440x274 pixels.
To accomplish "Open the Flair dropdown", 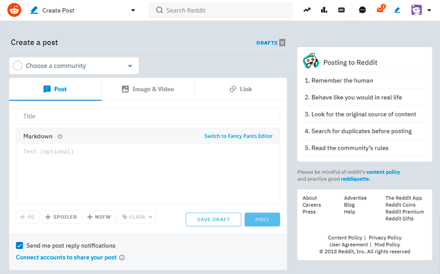I will 137,217.
